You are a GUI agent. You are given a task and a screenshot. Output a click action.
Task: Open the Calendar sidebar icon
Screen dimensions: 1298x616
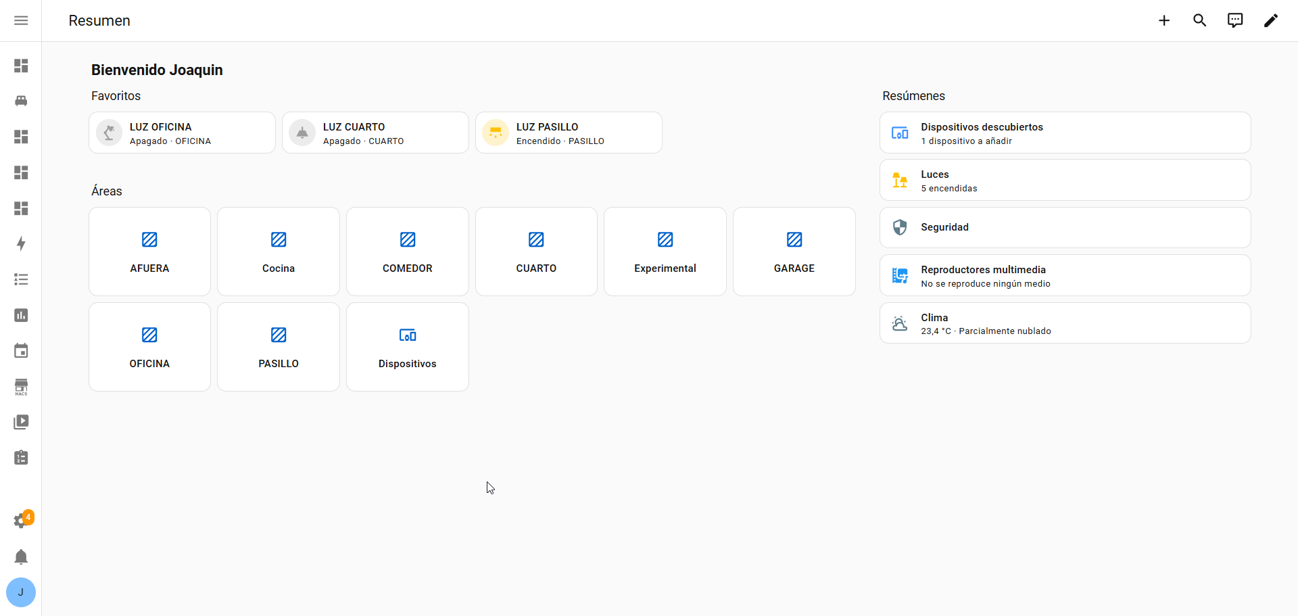(x=21, y=351)
